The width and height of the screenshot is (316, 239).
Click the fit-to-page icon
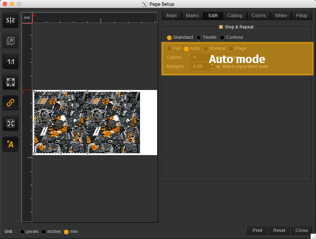coord(10,82)
